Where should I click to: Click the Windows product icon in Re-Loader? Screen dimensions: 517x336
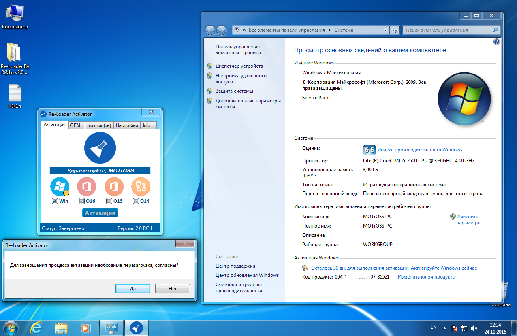[60, 187]
